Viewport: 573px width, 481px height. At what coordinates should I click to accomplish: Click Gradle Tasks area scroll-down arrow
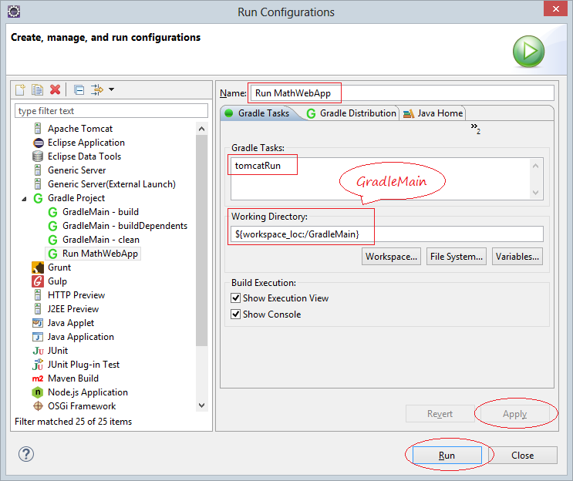coord(536,193)
